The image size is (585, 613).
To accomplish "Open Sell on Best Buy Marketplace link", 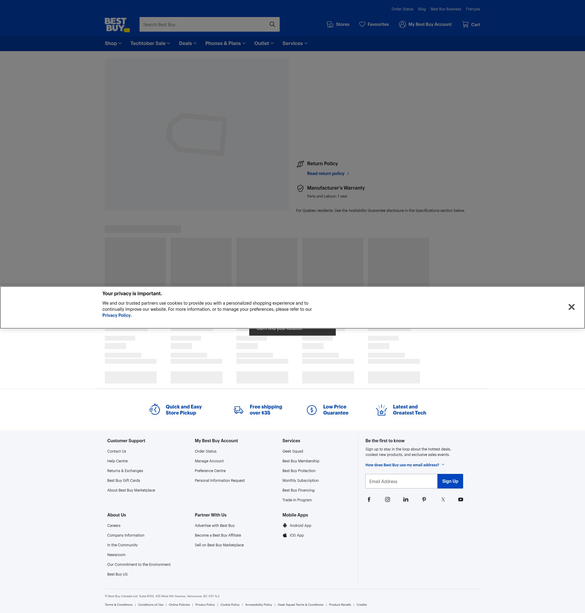I will 219,545.
